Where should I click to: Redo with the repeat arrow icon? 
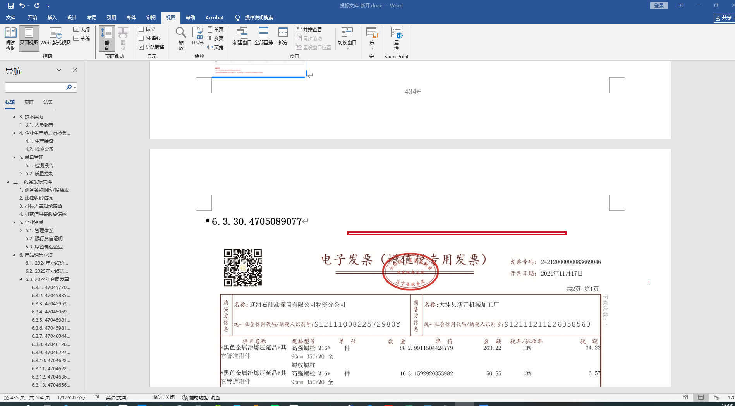37,6
